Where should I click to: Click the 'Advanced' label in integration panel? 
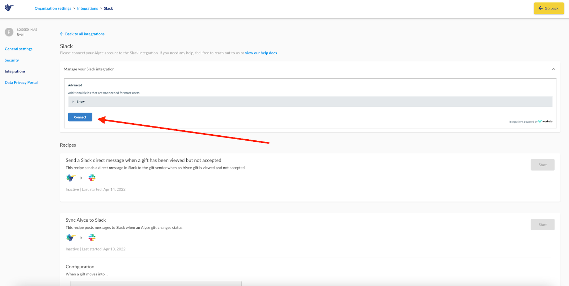tap(75, 85)
